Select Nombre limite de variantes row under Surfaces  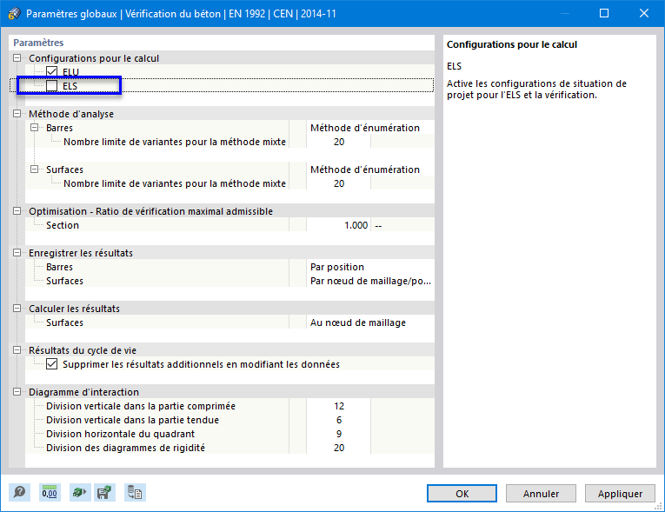click(x=175, y=183)
